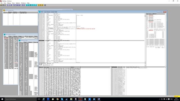Open Memory map via the teal M icon
The height and width of the screenshot is (101, 180).
30,5
